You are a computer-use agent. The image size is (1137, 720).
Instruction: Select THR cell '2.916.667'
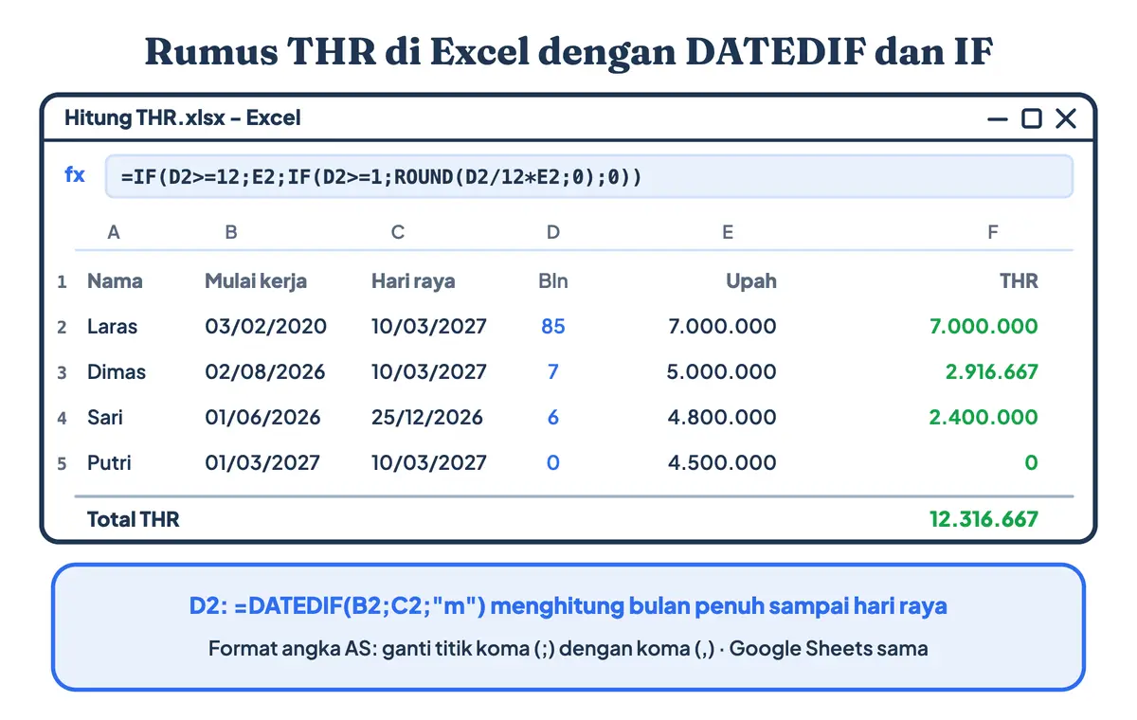point(992,372)
